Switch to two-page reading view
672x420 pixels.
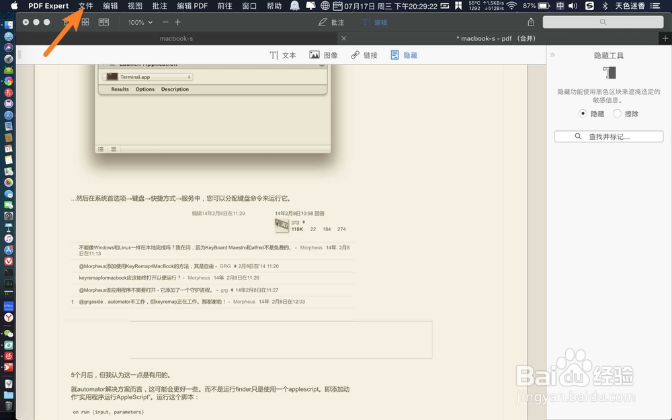coord(103,22)
